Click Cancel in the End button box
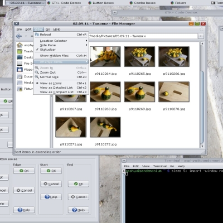 (79, 197)
